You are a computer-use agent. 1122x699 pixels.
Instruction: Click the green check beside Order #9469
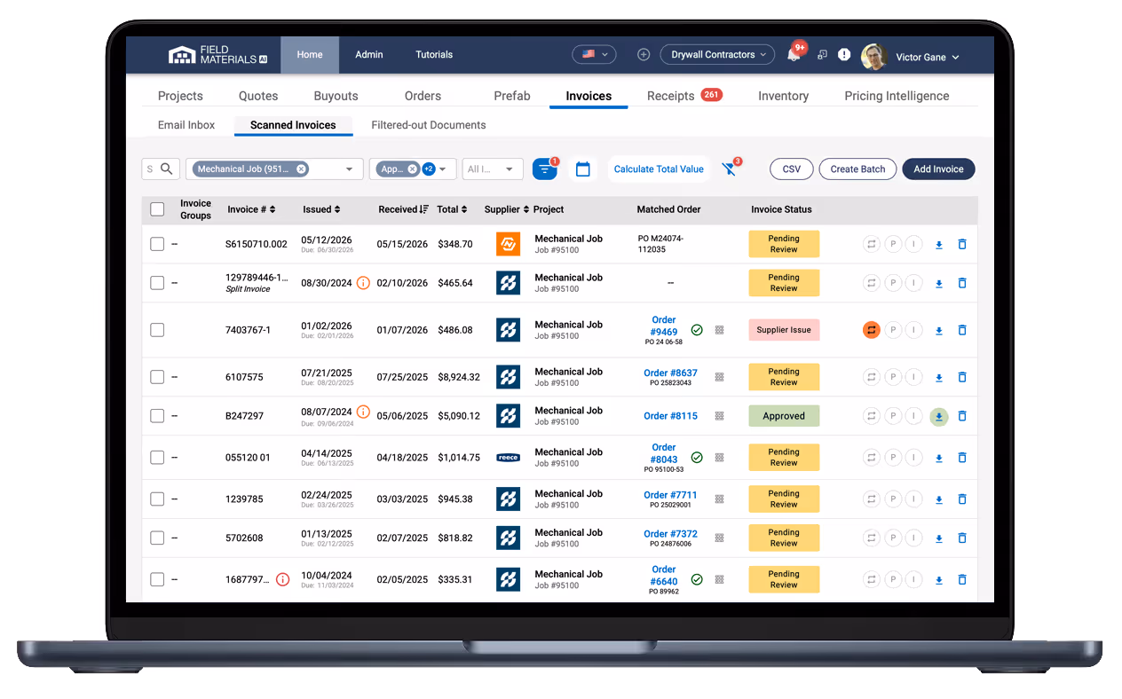(x=697, y=330)
